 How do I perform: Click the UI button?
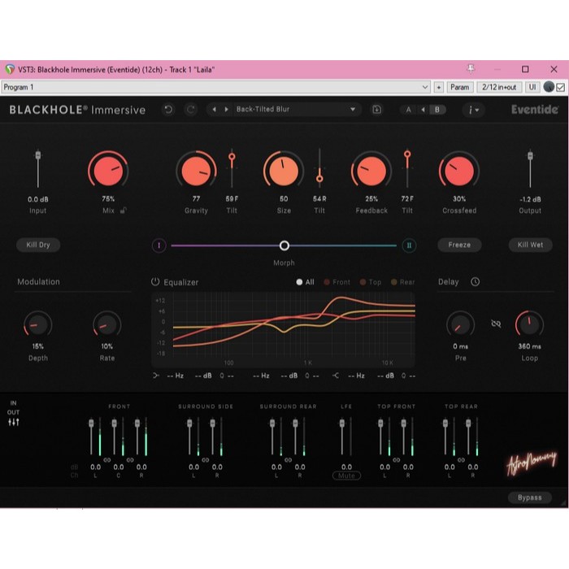click(532, 87)
